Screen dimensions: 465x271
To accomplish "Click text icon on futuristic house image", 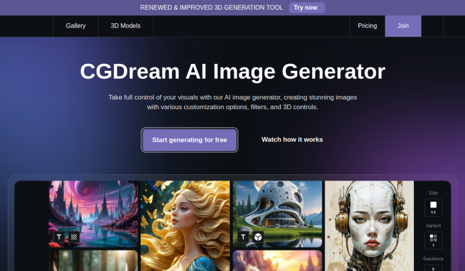I will point(243,237).
